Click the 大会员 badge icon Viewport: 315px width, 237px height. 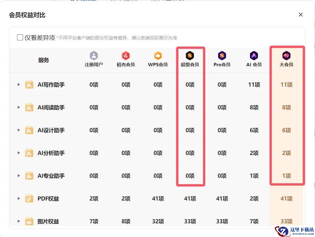(x=286, y=56)
